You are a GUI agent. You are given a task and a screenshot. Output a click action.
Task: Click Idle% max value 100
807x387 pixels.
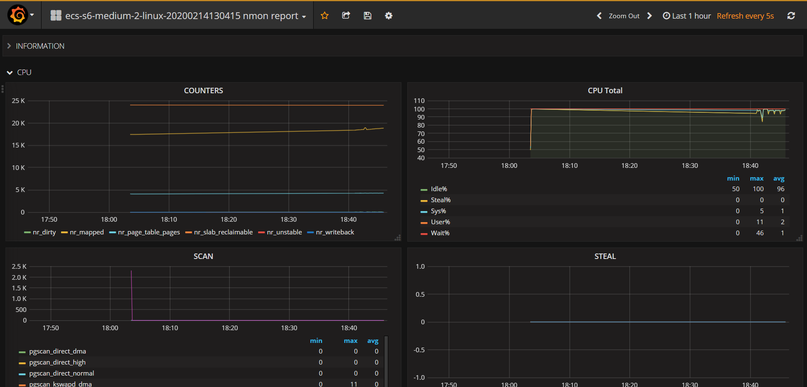click(758, 189)
